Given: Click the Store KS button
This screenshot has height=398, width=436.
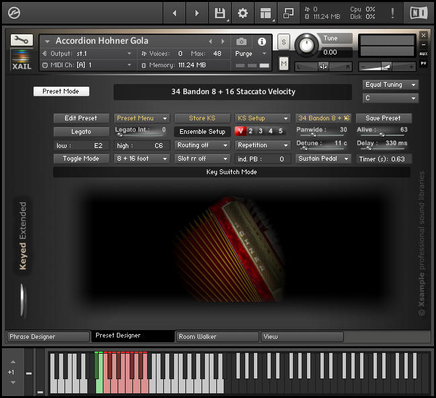Looking at the screenshot, I should 202,118.
